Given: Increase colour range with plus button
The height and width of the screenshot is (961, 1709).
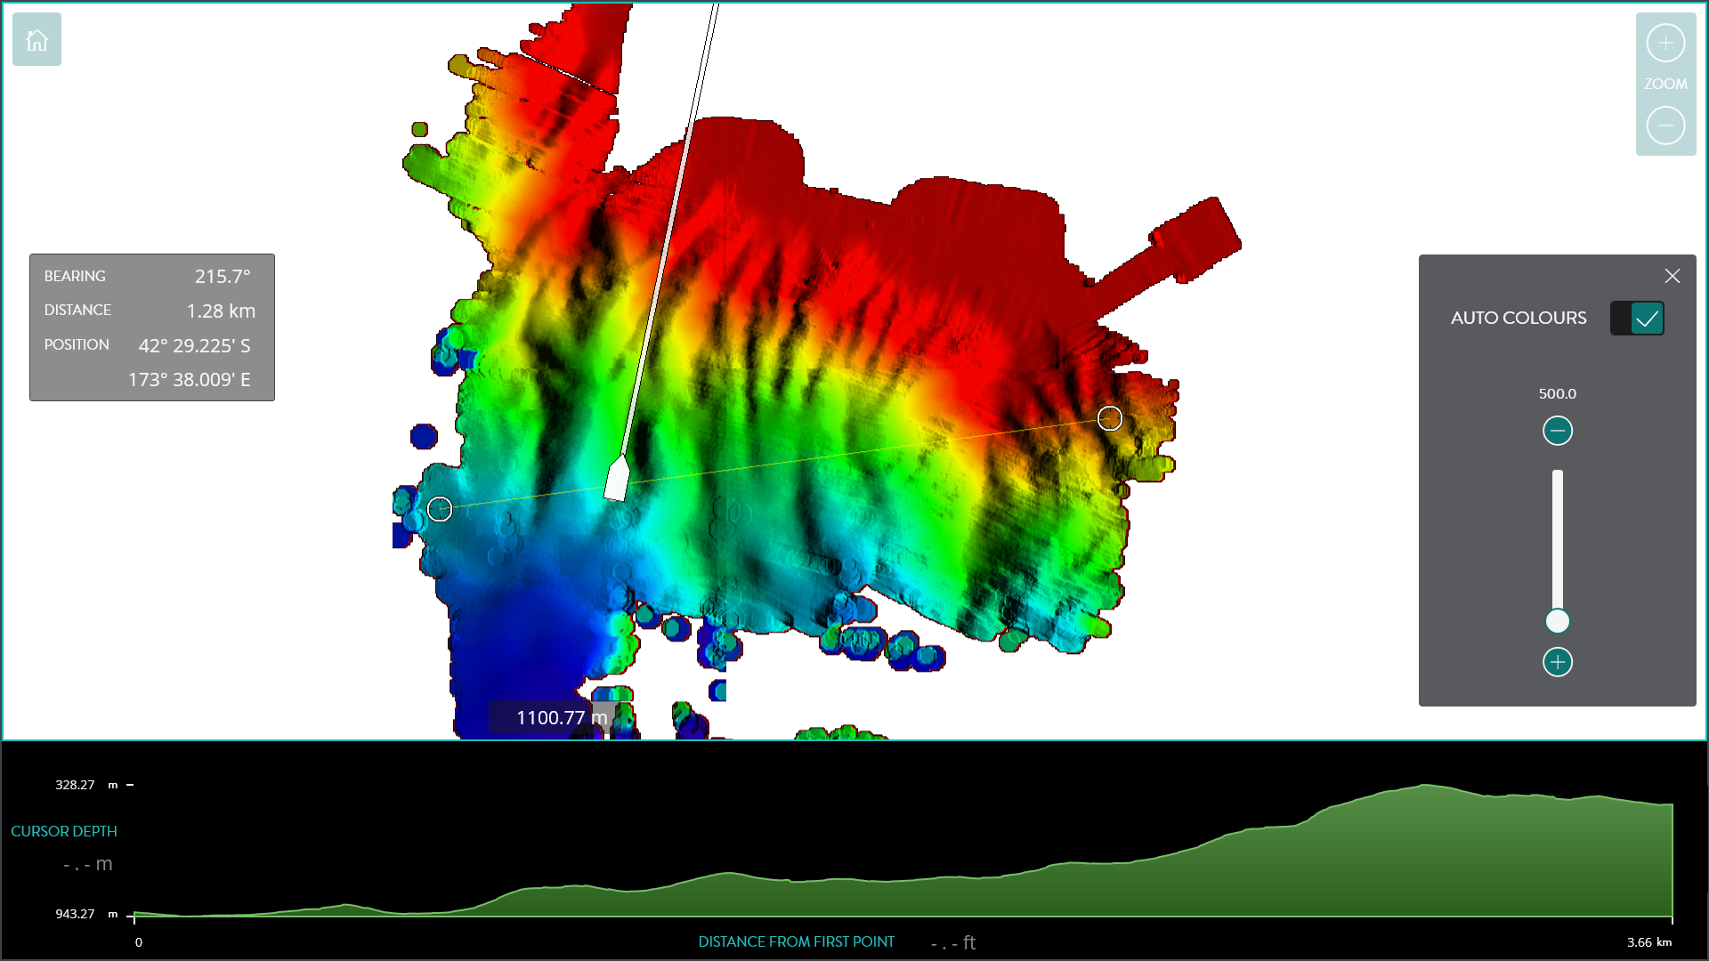Looking at the screenshot, I should tap(1558, 662).
